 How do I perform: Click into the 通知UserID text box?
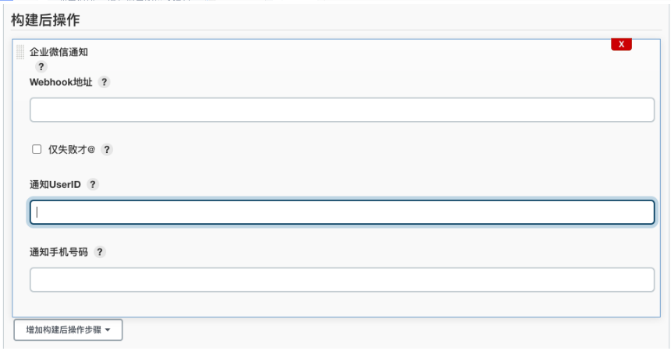click(342, 212)
